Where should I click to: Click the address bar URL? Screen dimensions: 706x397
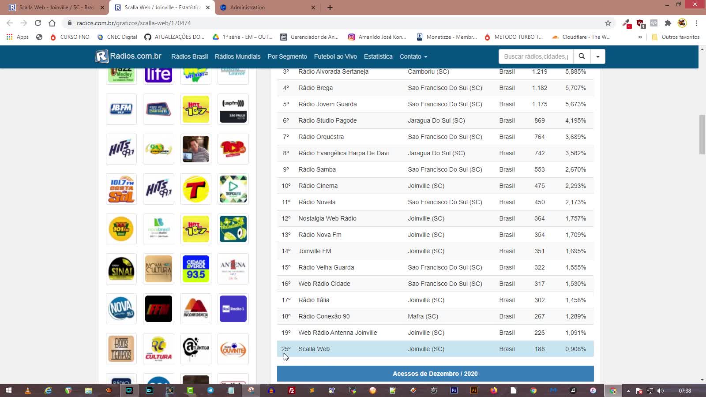click(x=134, y=23)
